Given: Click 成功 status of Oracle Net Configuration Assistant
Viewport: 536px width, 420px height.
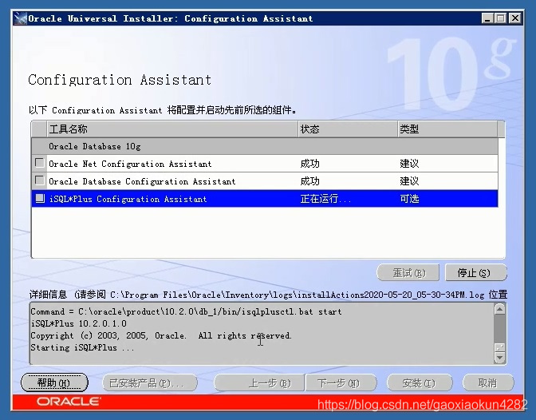Looking at the screenshot, I should click(x=309, y=164).
